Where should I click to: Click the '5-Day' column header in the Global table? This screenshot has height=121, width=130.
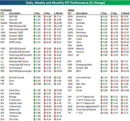[114, 13]
